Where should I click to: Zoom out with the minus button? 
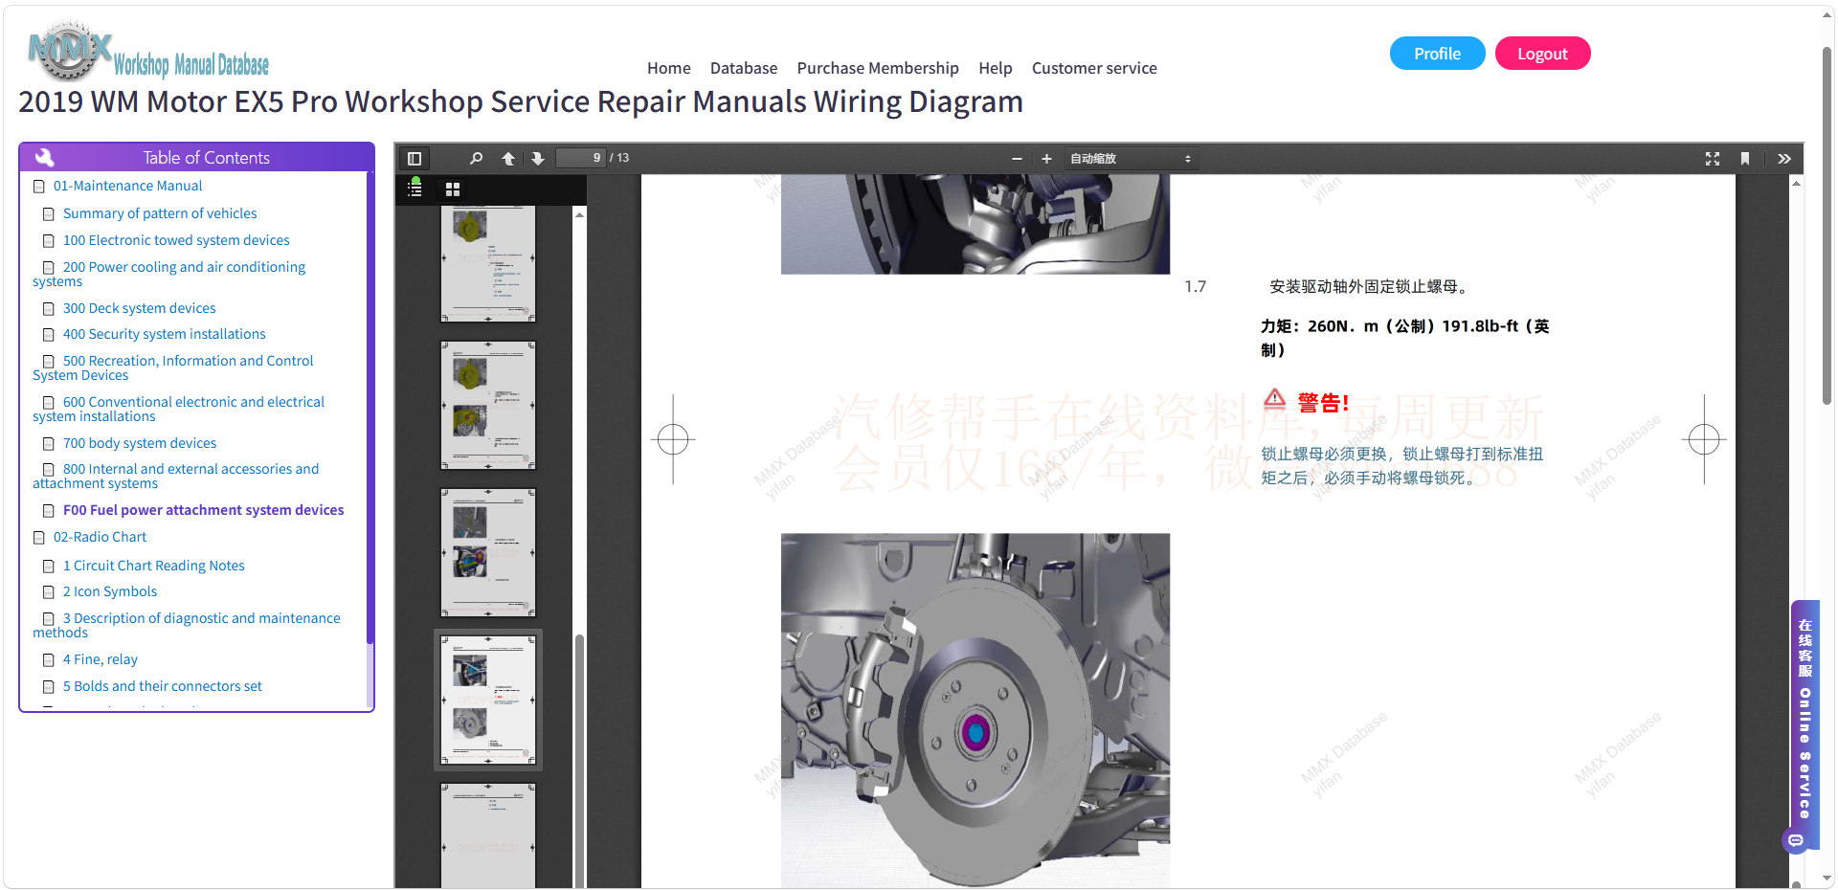[1017, 159]
